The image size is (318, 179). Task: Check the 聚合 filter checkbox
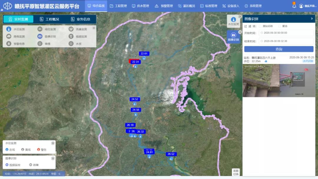tap(279, 26)
